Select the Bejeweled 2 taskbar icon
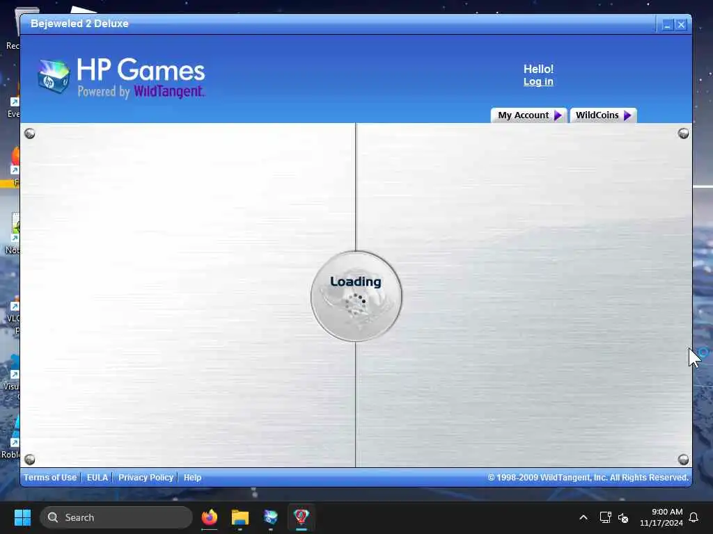The width and height of the screenshot is (713, 534). click(301, 517)
